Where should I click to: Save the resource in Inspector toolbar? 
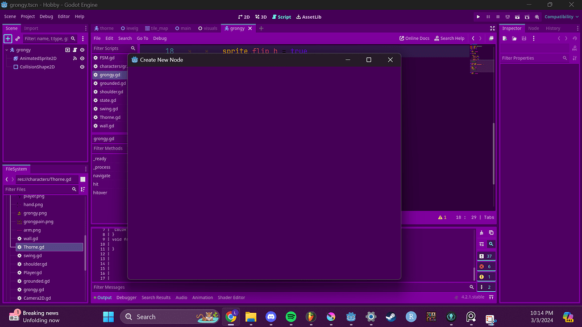(x=524, y=38)
